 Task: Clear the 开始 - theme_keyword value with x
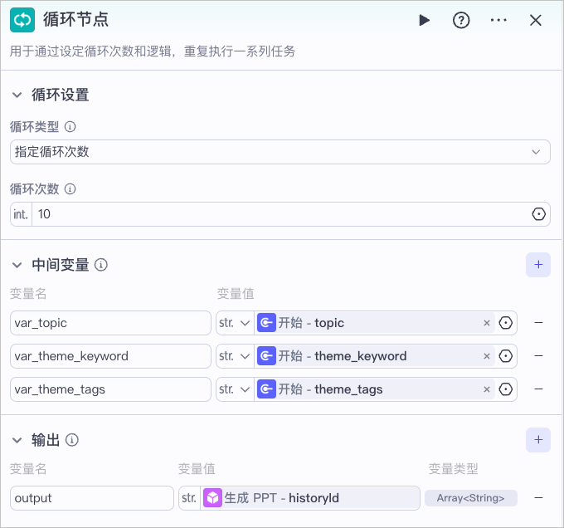[487, 356]
